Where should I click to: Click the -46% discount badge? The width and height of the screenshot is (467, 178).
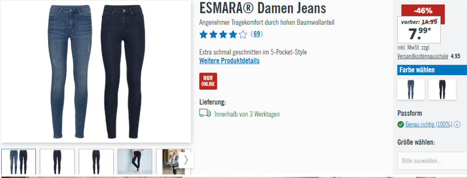tap(423, 11)
